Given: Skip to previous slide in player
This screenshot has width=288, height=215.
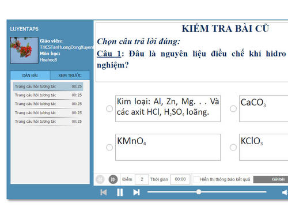Looking at the screenshot, I should [x=104, y=192].
